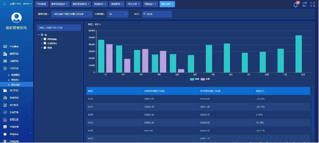Collapse the 电 tree node arrow
Screen dimensions: 319x143
pyautogui.click(x=39, y=35)
